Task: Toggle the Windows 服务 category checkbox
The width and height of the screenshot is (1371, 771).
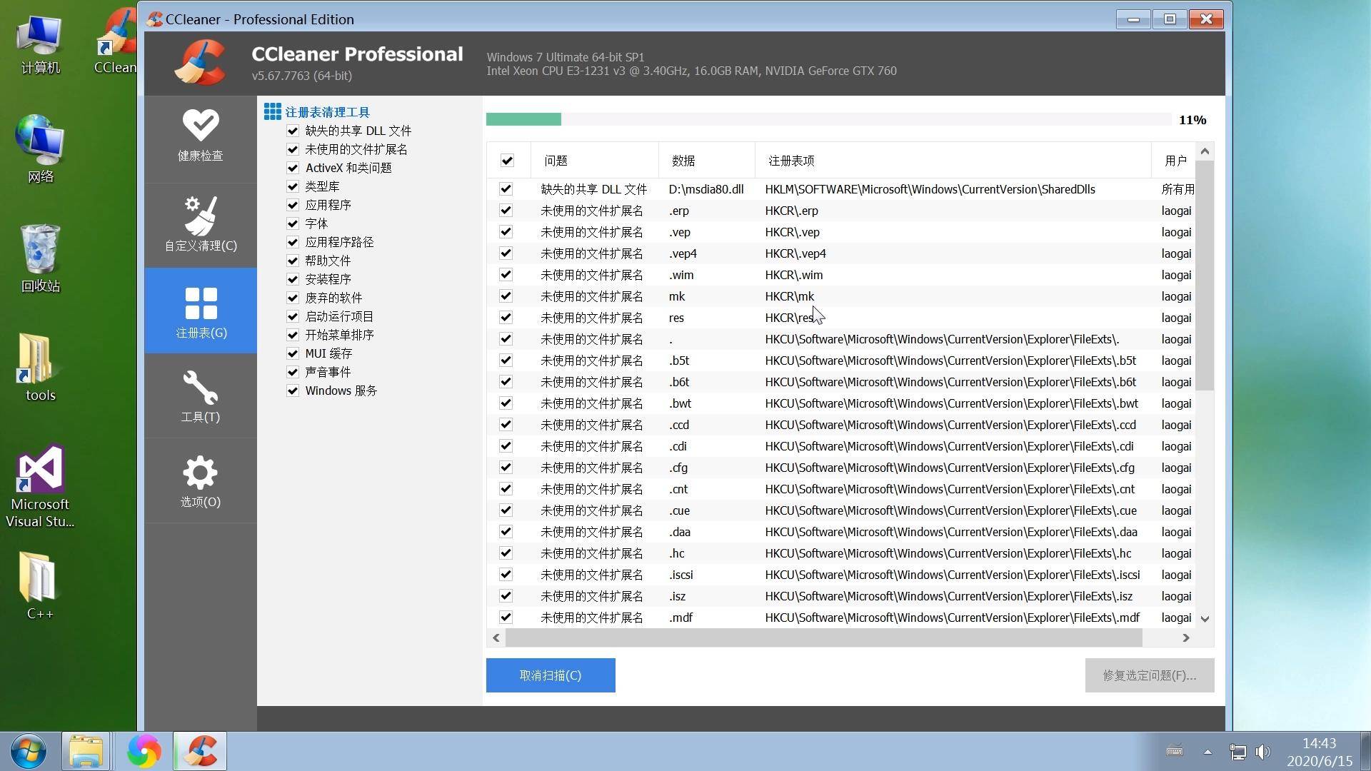Action: [x=292, y=390]
